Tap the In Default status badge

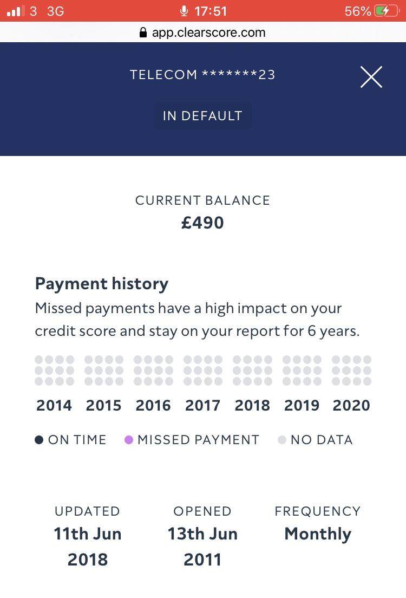(x=203, y=116)
